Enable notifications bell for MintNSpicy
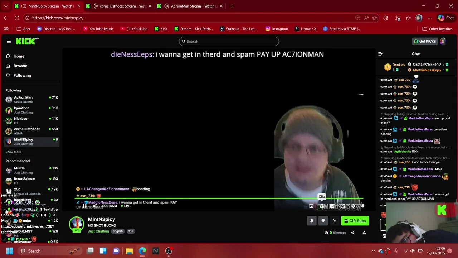The image size is (458, 258). 312,221
